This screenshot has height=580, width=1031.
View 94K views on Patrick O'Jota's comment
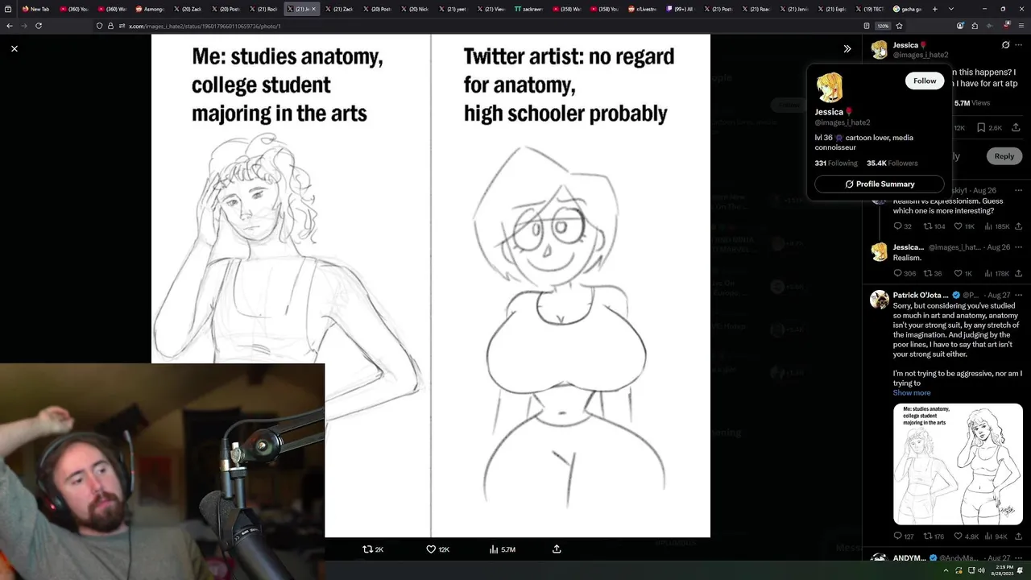pos(996,536)
